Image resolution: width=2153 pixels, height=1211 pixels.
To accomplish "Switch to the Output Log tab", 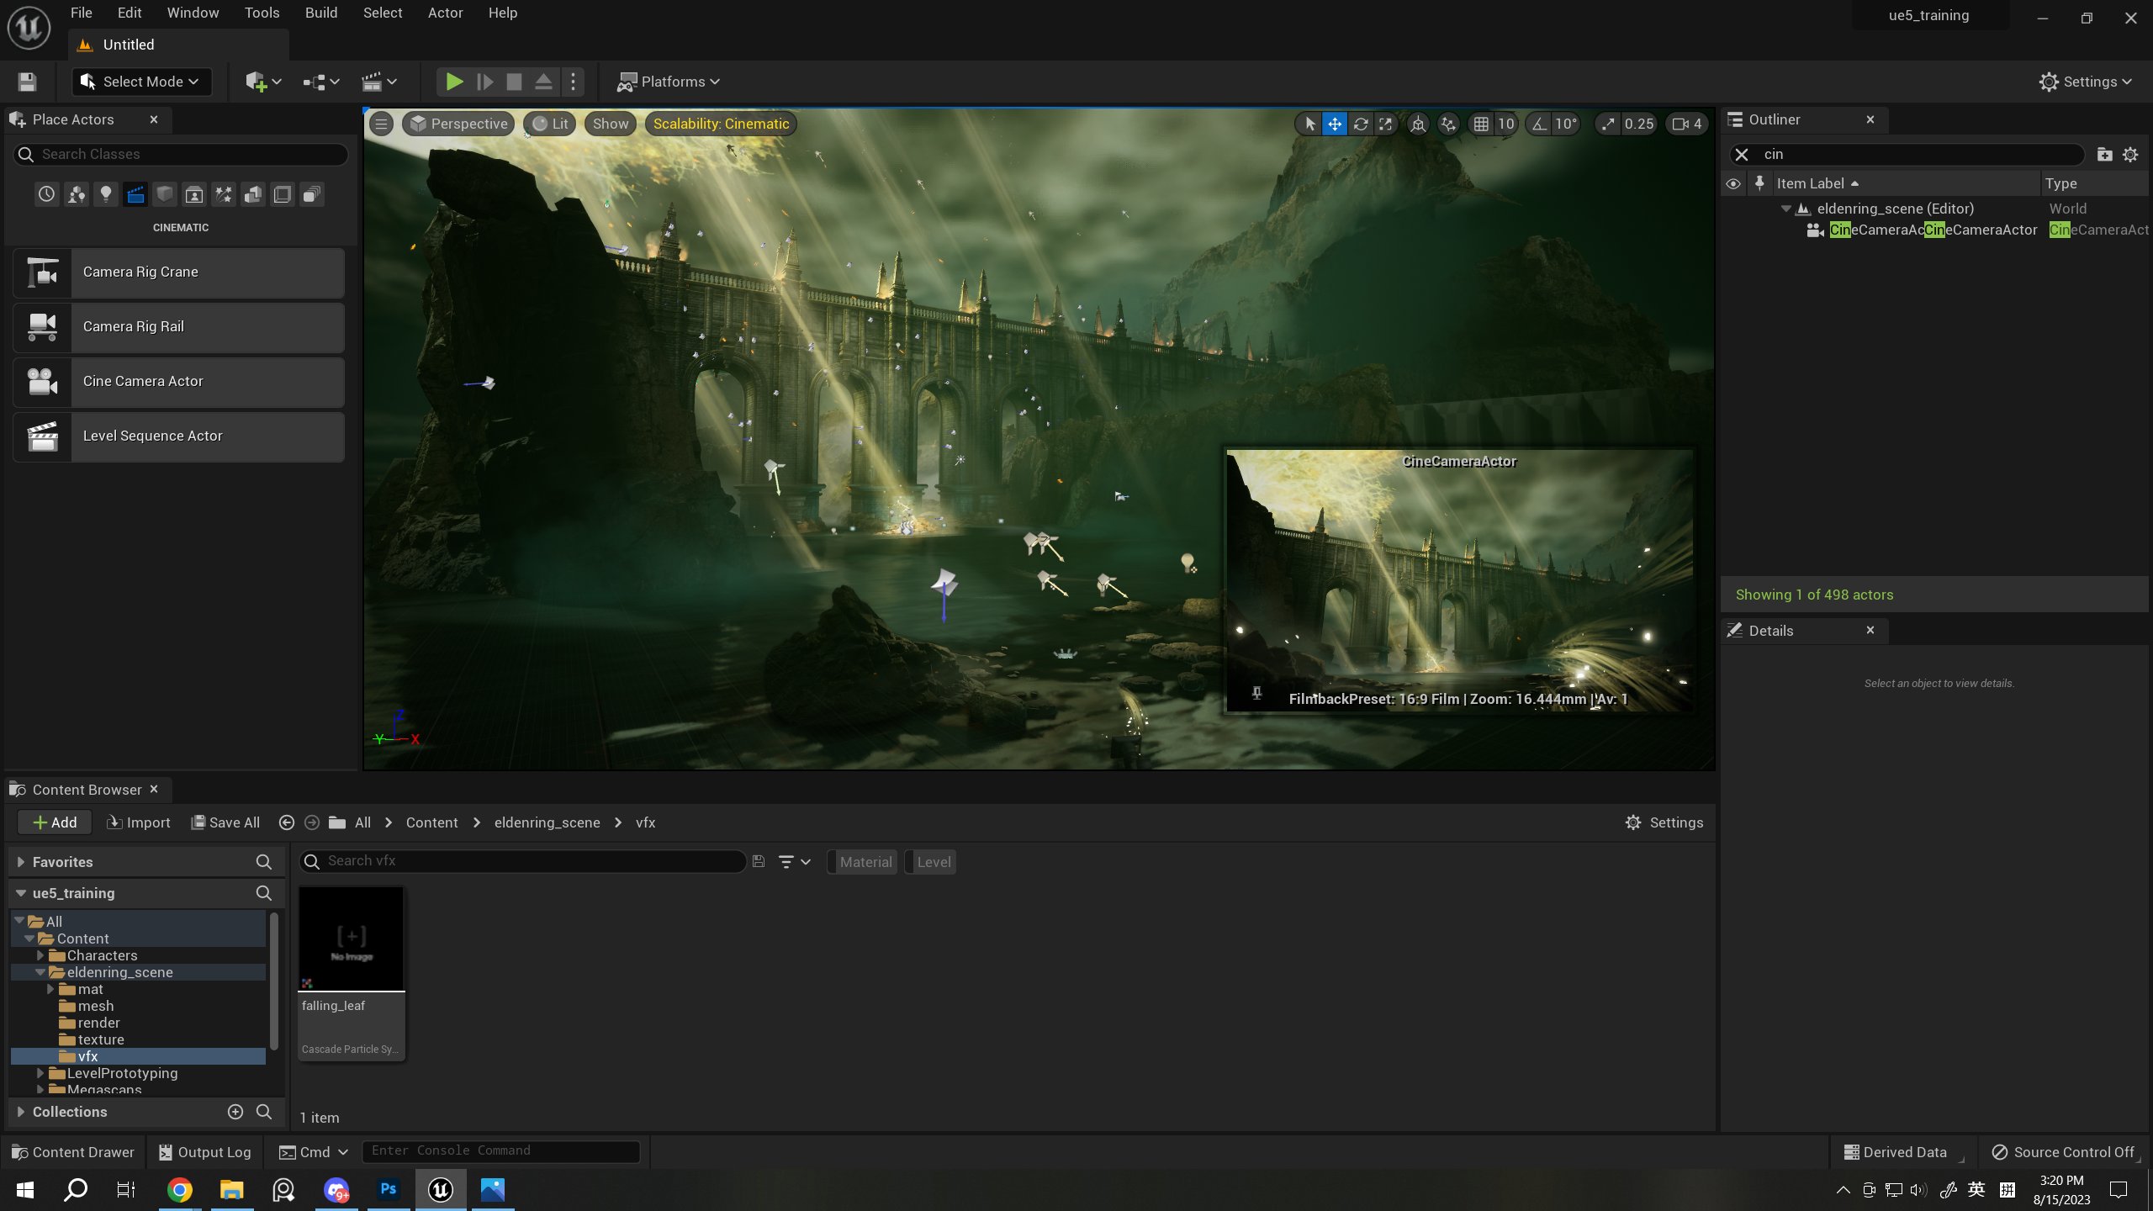I will pos(205,1152).
